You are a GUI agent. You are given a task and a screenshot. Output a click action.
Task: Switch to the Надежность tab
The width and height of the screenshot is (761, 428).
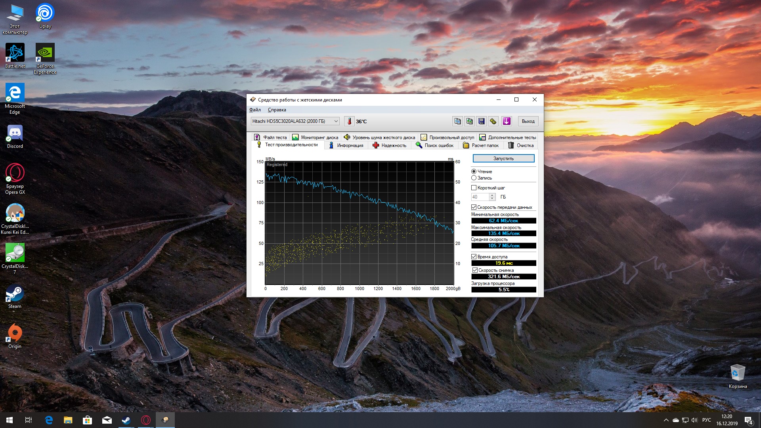pos(389,145)
